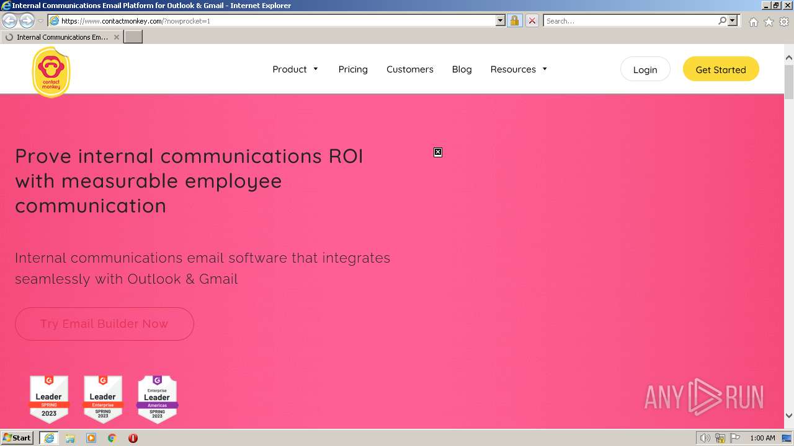
Task: Click the security lock icon in address bar
Action: tap(514, 20)
